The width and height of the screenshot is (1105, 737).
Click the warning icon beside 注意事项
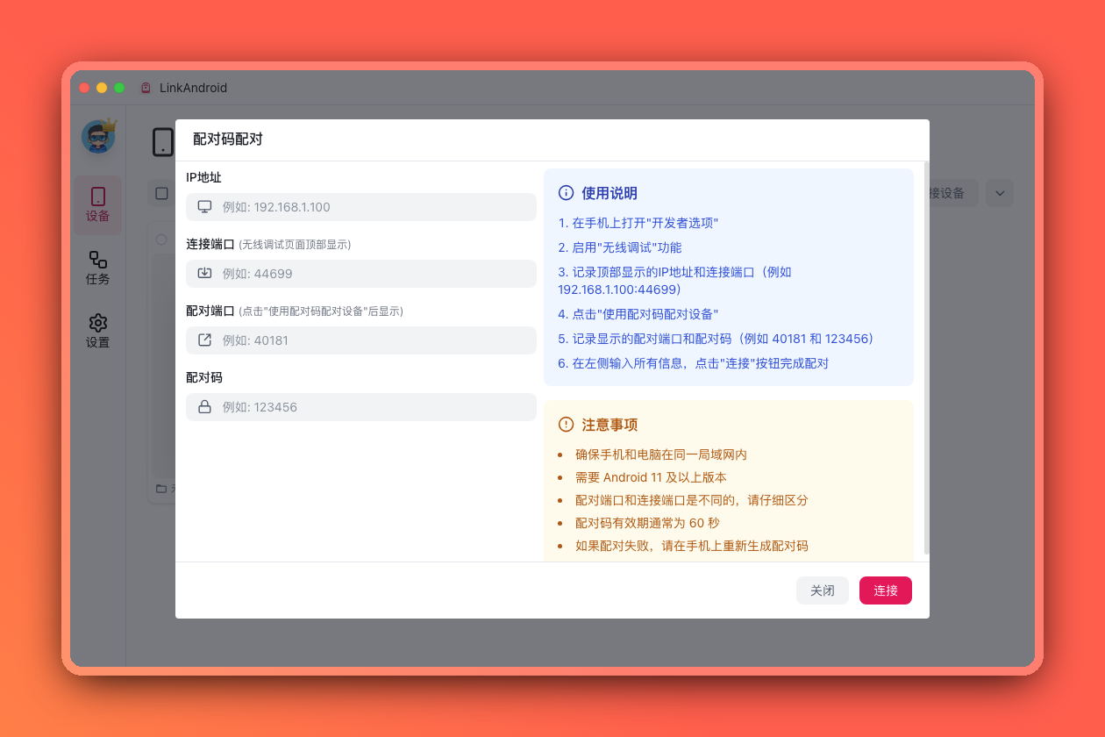pyautogui.click(x=566, y=425)
